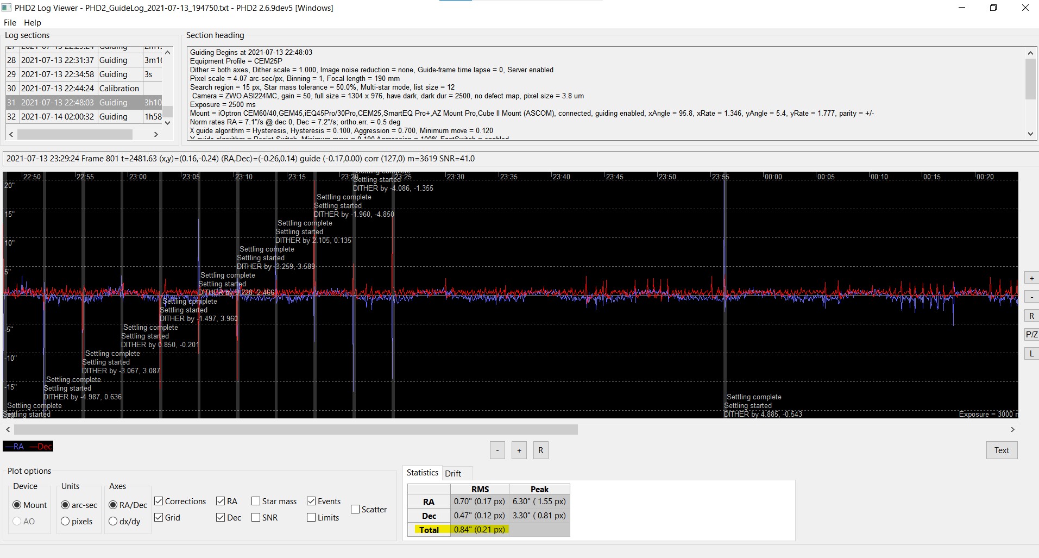Screen dimensions: 1039x558
Task: Click the 'Equipment Profile = CEM25P' line
Action: point(236,61)
